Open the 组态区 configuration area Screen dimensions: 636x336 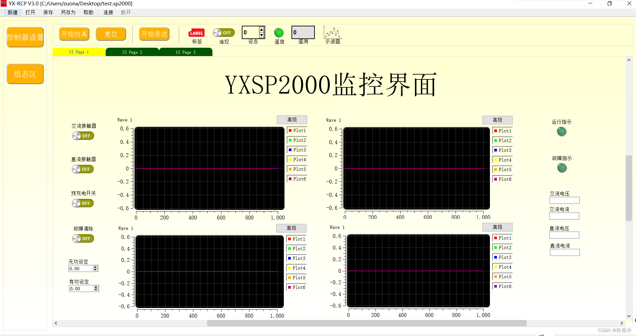[x=25, y=74]
